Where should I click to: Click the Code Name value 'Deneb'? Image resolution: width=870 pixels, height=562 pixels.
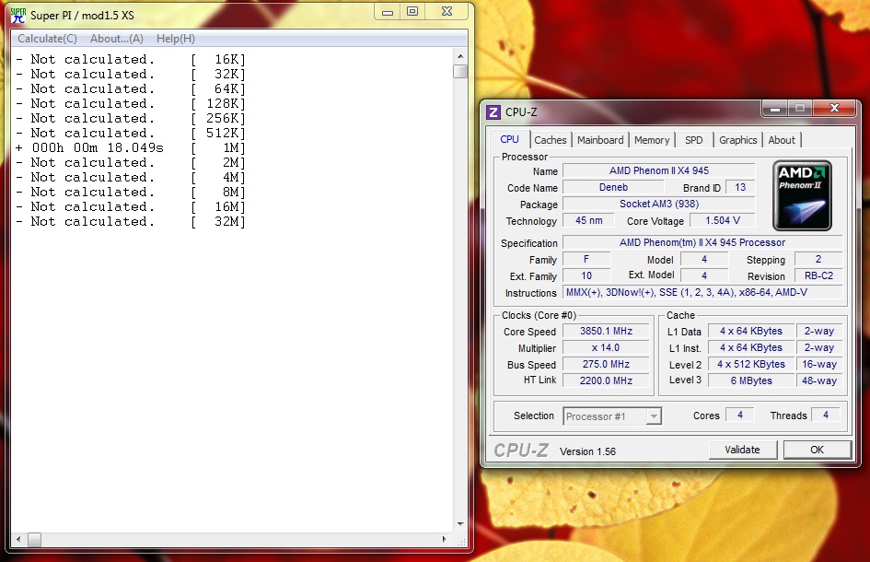[x=613, y=188]
